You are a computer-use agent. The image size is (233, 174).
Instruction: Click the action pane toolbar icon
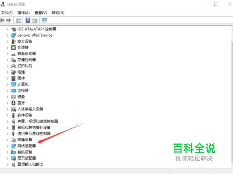(x=35, y=20)
